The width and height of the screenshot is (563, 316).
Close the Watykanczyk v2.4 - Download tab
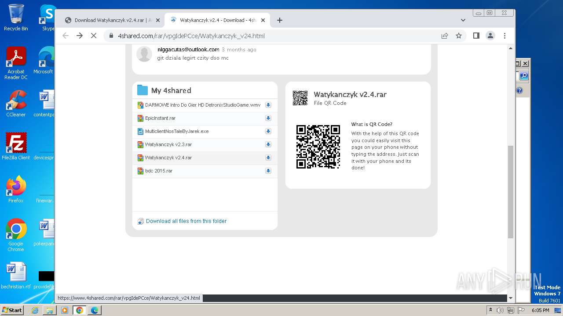[x=263, y=20]
